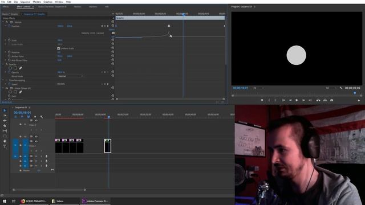Expand the Anti-flicker Filter property
365x205 pixels.
[6, 60]
